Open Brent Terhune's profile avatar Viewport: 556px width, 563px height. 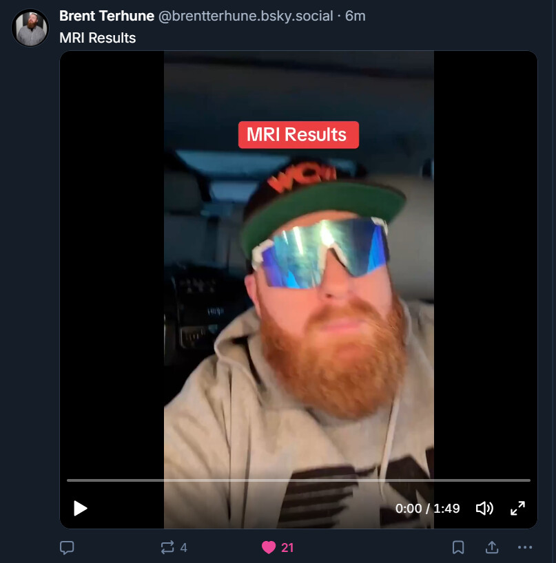click(30, 28)
